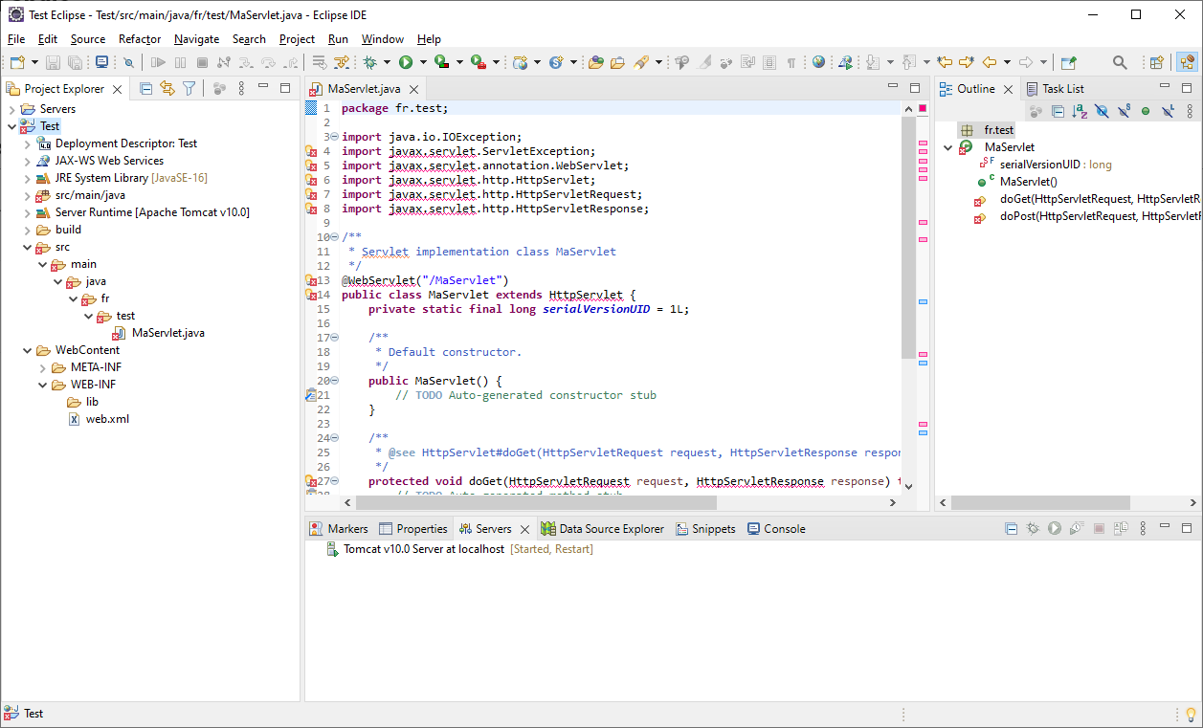Click Collapse All in Project Explorer
This screenshot has width=1203, height=728.
pos(145,88)
